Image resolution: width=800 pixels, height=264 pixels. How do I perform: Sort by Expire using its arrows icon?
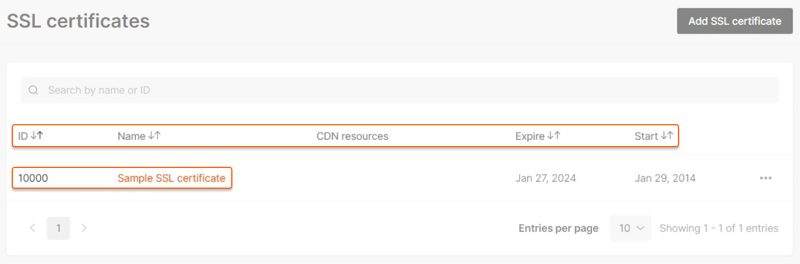coord(554,136)
